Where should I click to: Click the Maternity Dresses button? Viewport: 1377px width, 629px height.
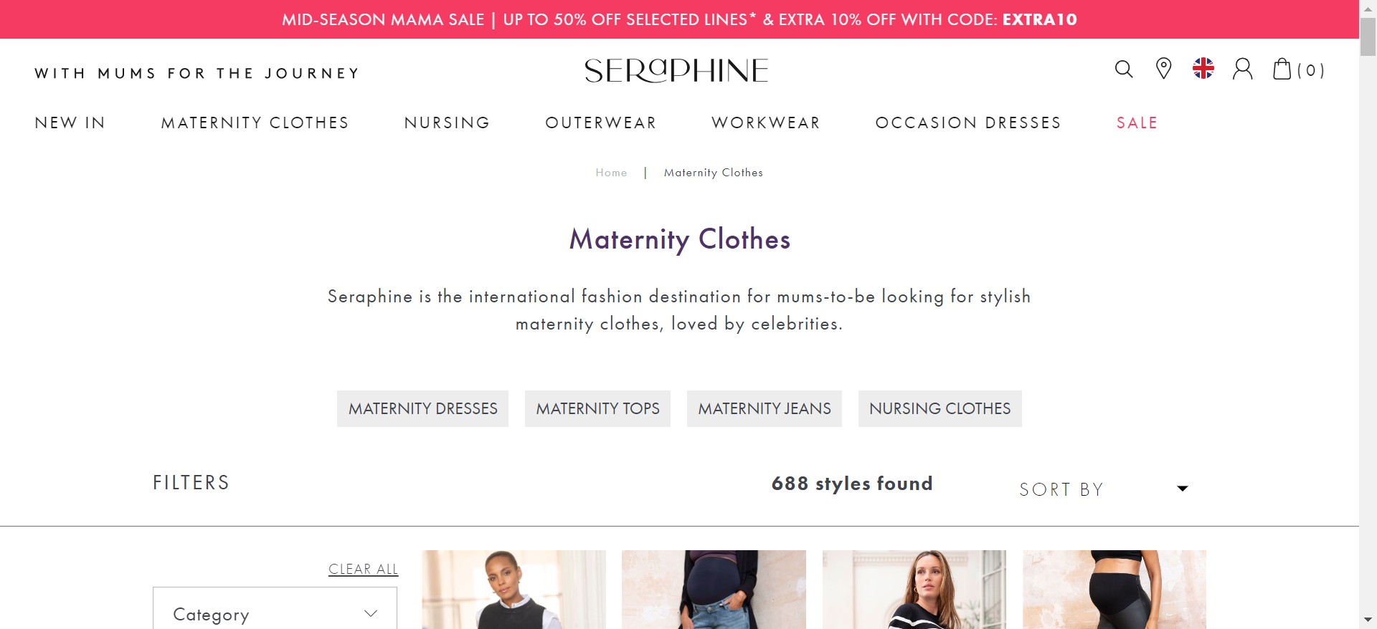tap(422, 408)
